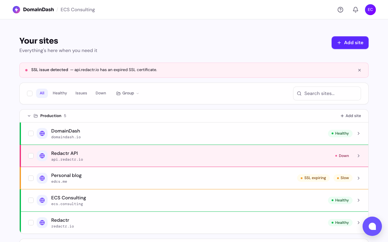Select the Redactr API row checkbox
388x242 pixels.
(x=31, y=156)
